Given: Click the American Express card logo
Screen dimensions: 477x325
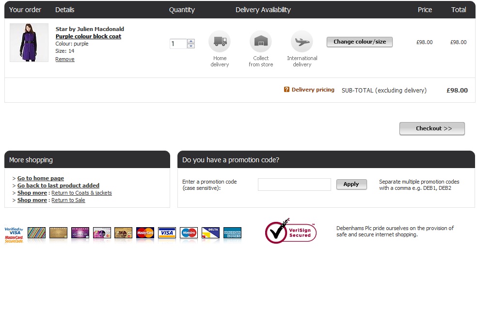Looking at the screenshot, I should pyautogui.click(x=232, y=233).
